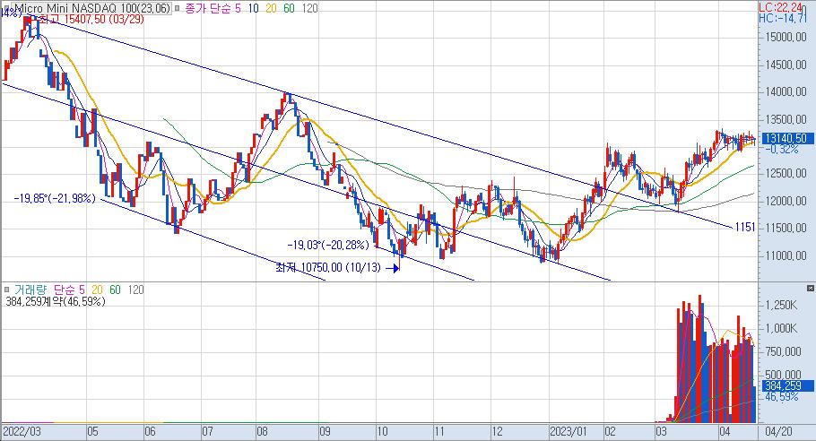816x441 pixels.
Task: Click the volume moving average 20 label
Action: (97, 290)
